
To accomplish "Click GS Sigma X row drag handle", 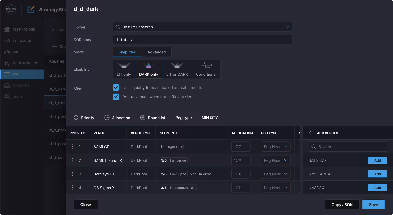I will (73, 188).
